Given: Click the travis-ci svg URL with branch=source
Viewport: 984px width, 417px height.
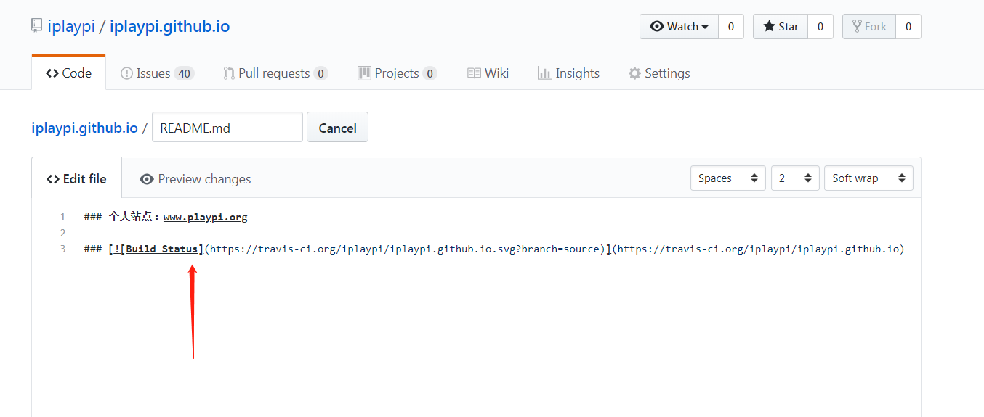Looking at the screenshot, I should coord(405,249).
